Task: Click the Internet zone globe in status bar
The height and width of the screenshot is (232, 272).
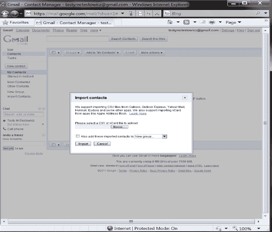Action: point(110,228)
